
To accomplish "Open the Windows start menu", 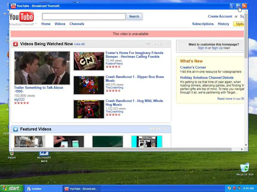I will pos(12,188).
